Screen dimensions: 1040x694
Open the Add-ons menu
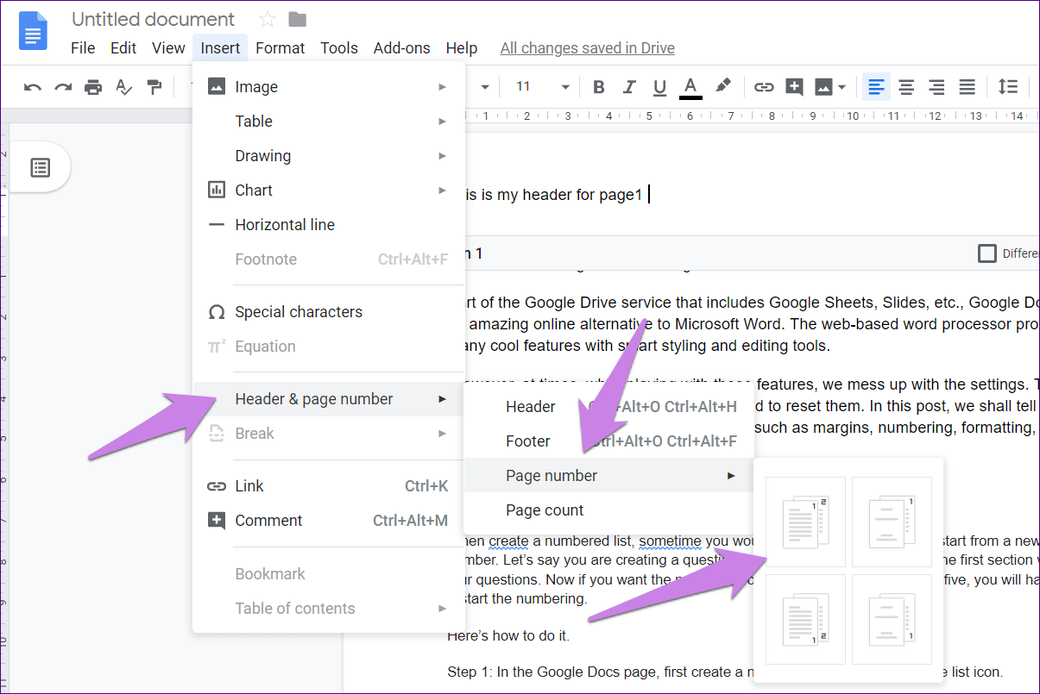[401, 48]
